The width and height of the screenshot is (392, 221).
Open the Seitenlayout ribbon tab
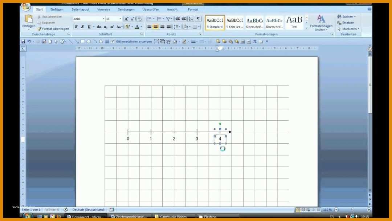click(81, 9)
